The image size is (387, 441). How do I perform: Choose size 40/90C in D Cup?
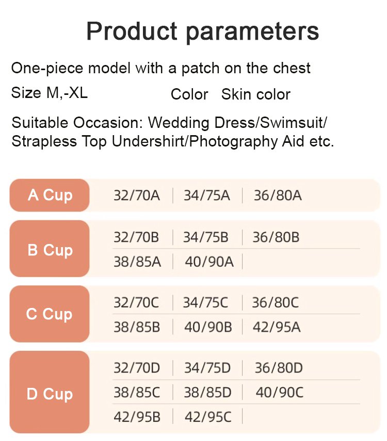[x=279, y=393]
